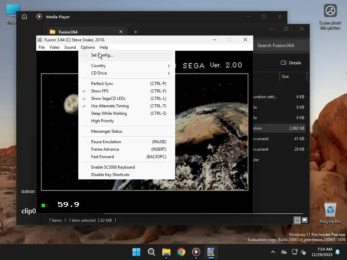The height and width of the screenshot is (260, 347).
Task: Show hidden tray icons chevron
Action: [x=273, y=252]
